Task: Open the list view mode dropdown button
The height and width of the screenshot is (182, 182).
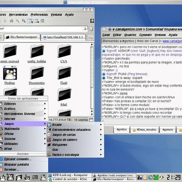Action: point(36,21)
